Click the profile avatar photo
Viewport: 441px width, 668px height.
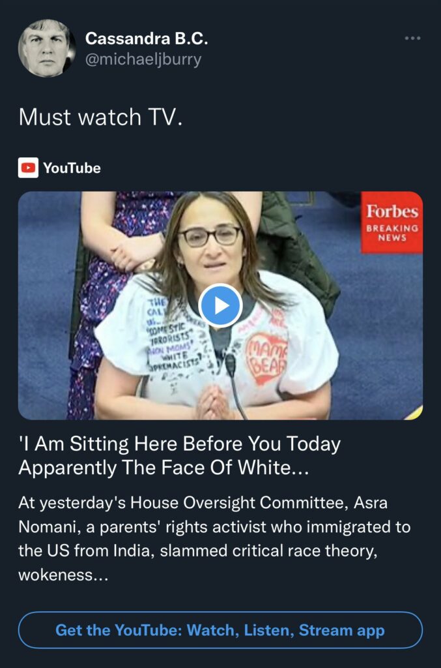47,48
